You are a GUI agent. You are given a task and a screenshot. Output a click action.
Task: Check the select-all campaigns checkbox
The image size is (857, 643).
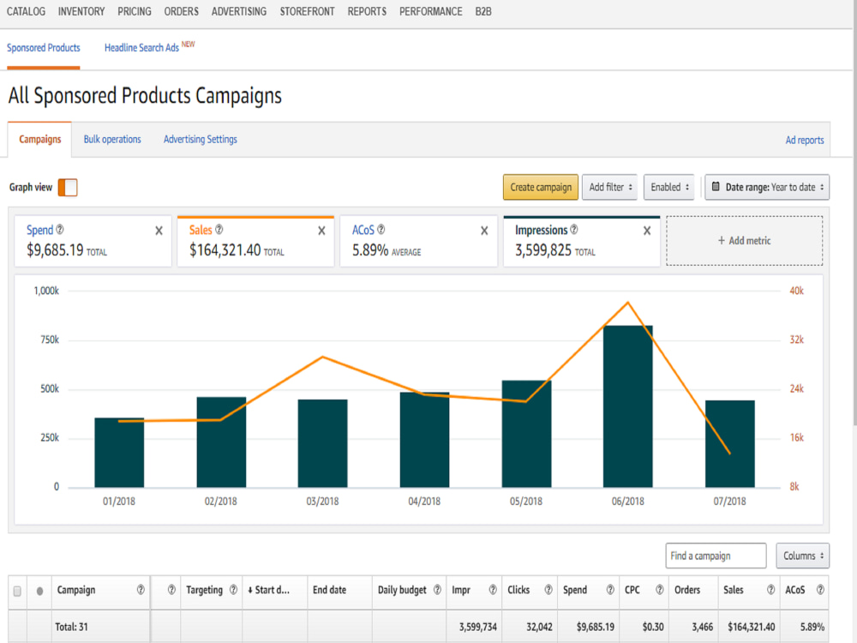pos(17,591)
